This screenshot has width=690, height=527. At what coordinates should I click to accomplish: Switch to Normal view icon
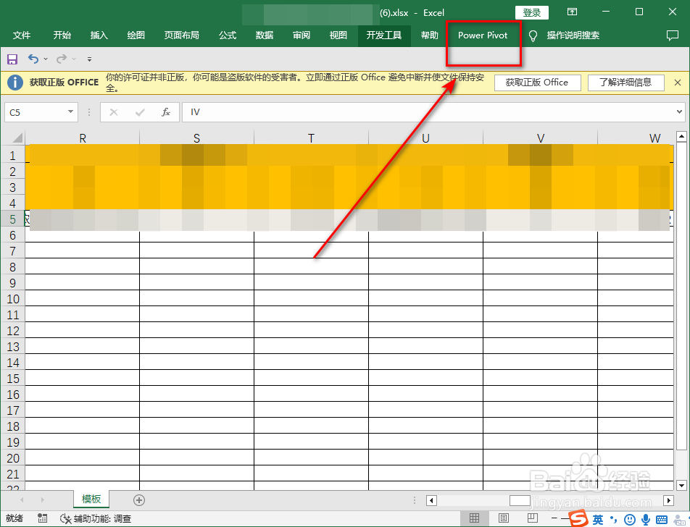474,518
